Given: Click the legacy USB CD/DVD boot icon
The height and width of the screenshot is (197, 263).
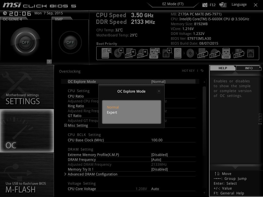Looking at the screenshot, I should pos(215,53).
